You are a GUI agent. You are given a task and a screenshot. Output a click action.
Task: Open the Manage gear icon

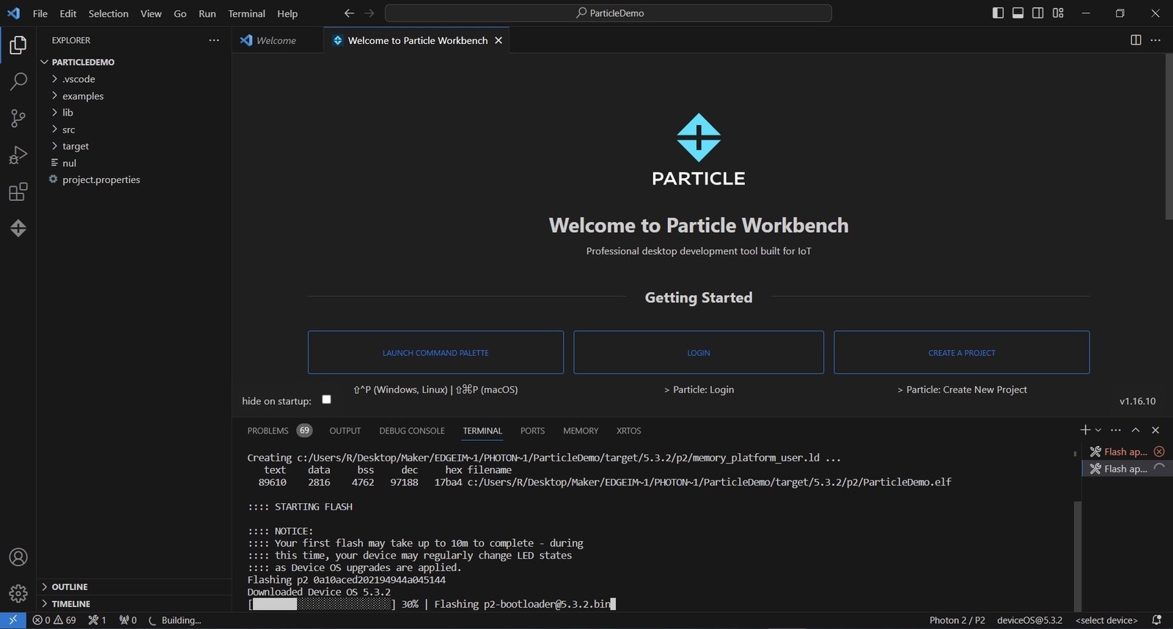(18, 593)
